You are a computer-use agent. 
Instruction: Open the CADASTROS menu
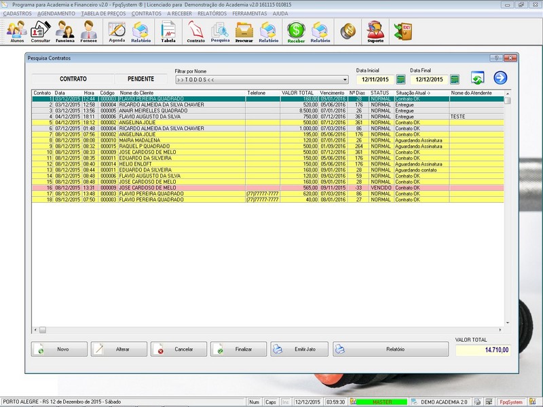coord(17,14)
